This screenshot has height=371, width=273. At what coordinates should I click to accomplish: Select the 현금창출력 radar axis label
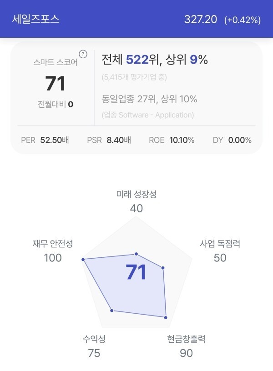[186, 339]
